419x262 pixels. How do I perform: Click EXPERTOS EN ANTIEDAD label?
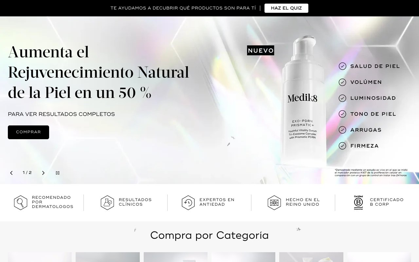point(217,202)
